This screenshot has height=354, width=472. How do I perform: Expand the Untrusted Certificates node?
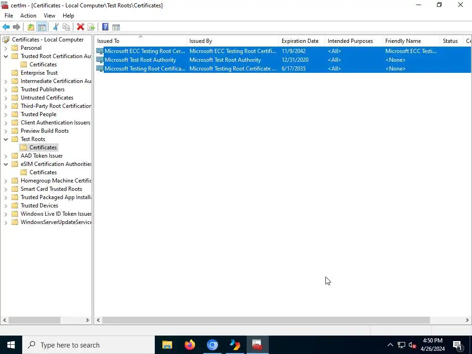6,98
